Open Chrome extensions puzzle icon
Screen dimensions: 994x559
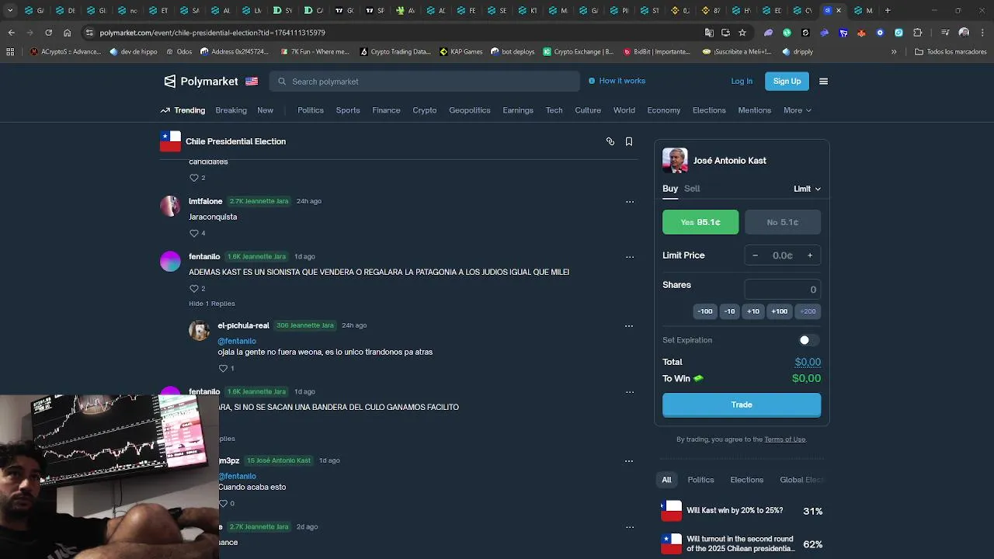pos(917,33)
